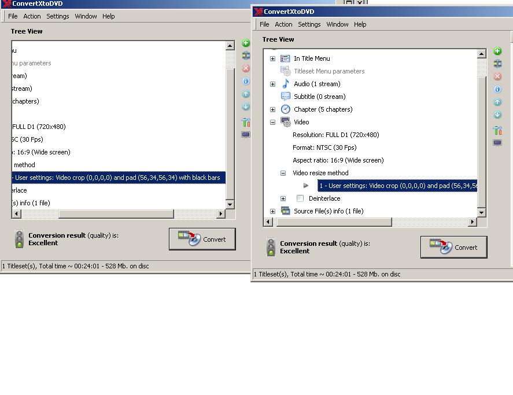Click the In Title Menu list icon

[x=285, y=58]
